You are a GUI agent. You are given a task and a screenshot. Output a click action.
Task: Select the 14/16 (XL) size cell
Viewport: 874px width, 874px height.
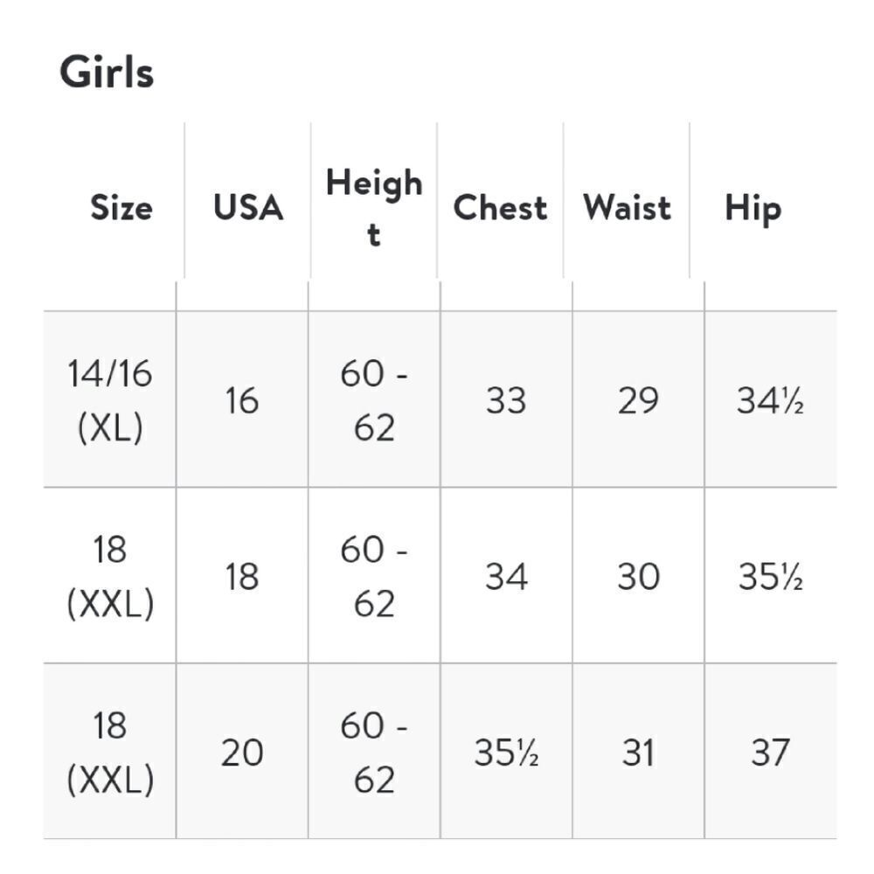tap(110, 400)
